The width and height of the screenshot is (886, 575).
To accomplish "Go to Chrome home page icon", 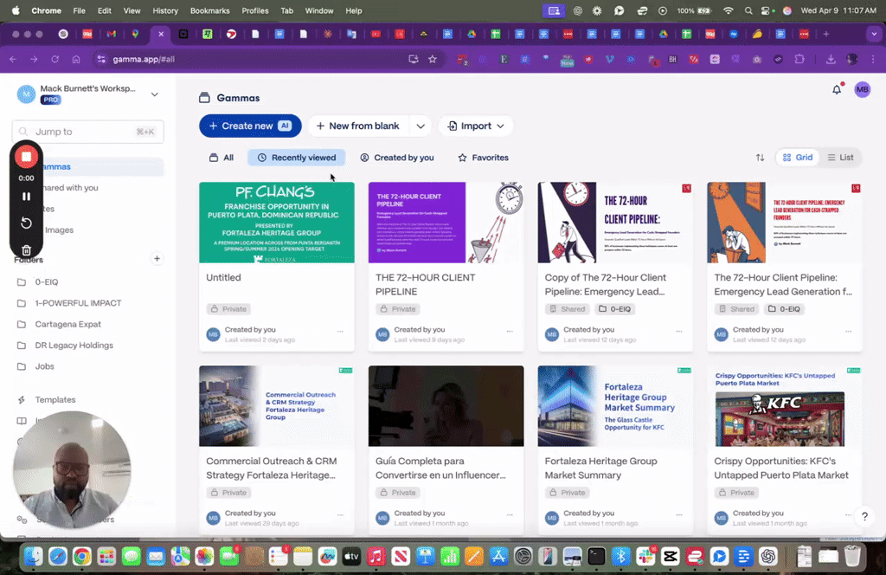I will (76, 60).
